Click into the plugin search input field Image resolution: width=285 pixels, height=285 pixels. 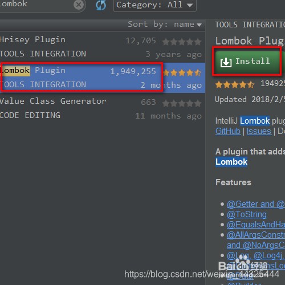tap(36, 5)
